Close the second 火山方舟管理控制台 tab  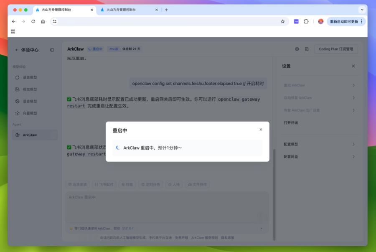pyautogui.click(x=157, y=10)
